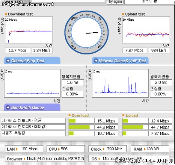Click the orange bullet beside Download test
Image resolution: width=175 pixels, height=165 pixels.
point(6,14)
